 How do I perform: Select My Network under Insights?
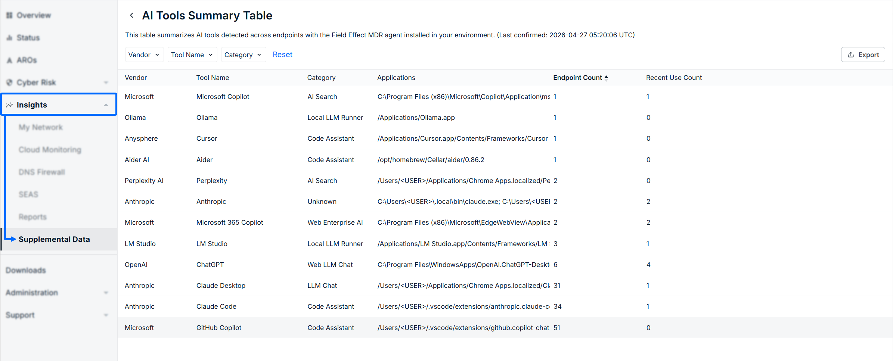click(41, 127)
